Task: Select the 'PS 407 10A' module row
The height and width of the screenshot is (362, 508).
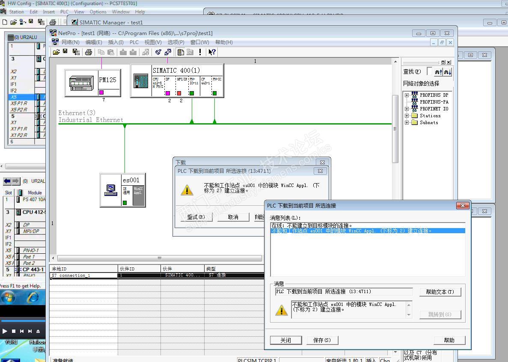Action: [25, 199]
